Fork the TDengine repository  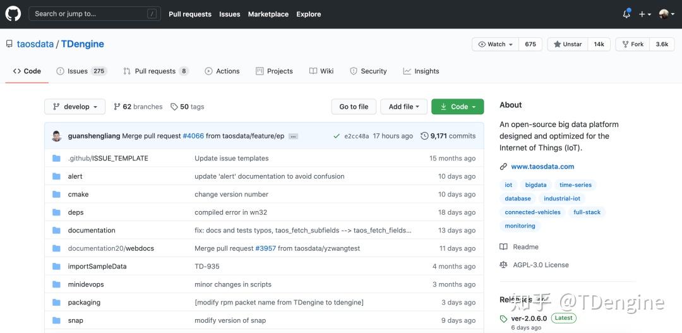coord(633,44)
